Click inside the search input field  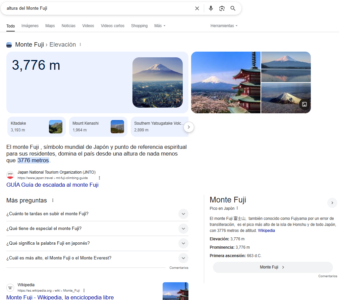[x=97, y=8]
